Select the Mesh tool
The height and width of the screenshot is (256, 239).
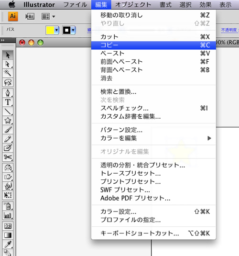8,226
